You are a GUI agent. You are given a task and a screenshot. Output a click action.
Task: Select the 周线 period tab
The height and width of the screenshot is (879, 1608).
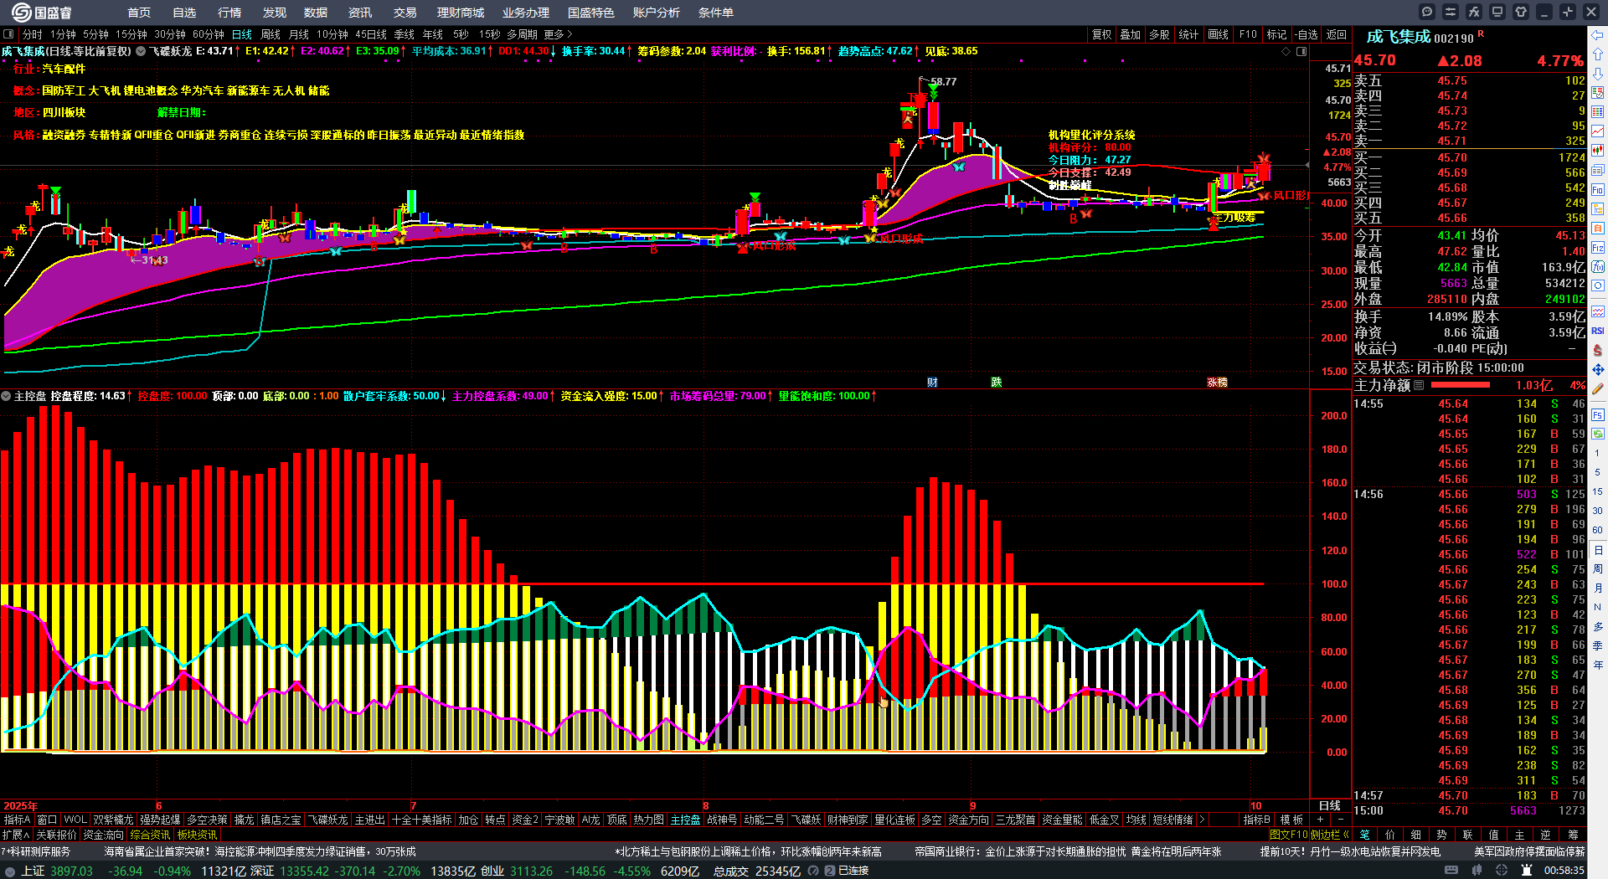271,34
